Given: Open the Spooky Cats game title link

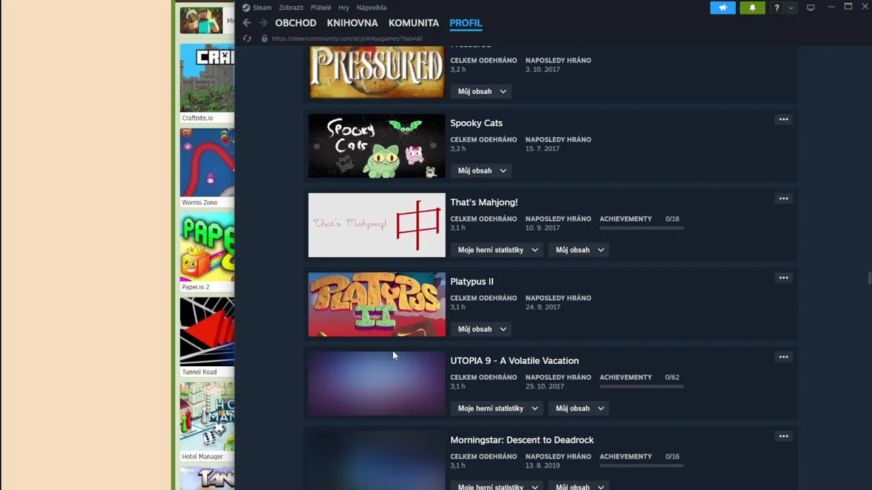Looking at the screenshot, I should tap(476, 123).
